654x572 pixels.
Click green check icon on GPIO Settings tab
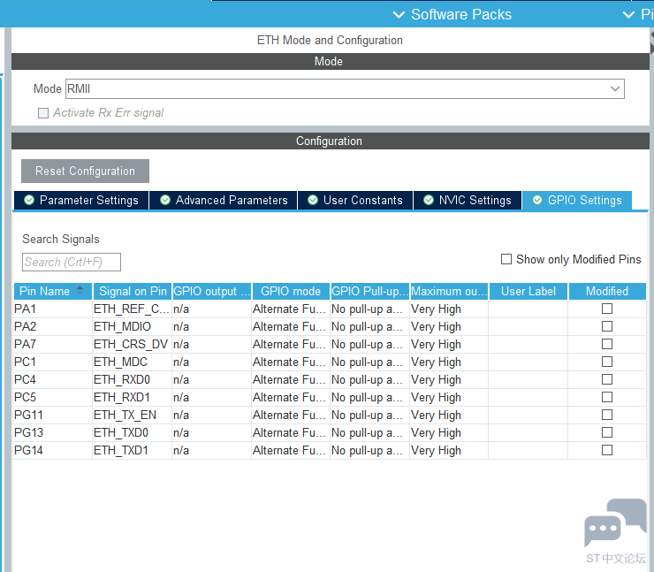(537, 200)
